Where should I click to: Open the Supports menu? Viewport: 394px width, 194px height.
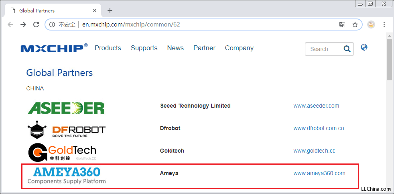[144, 48]
